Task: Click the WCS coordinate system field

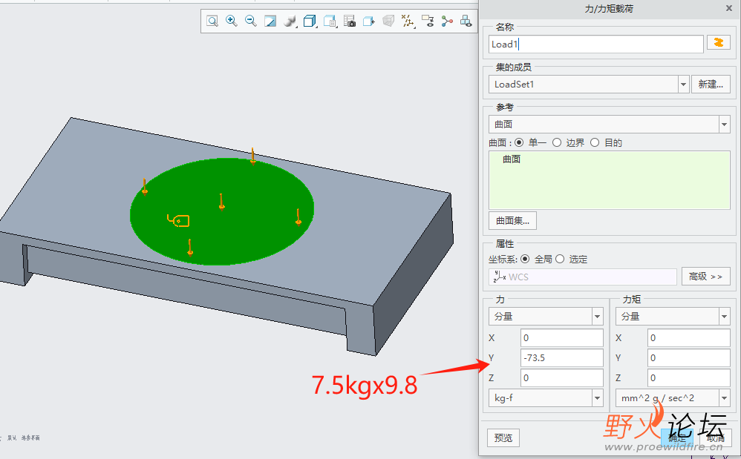Action: (x=583, y=277)
